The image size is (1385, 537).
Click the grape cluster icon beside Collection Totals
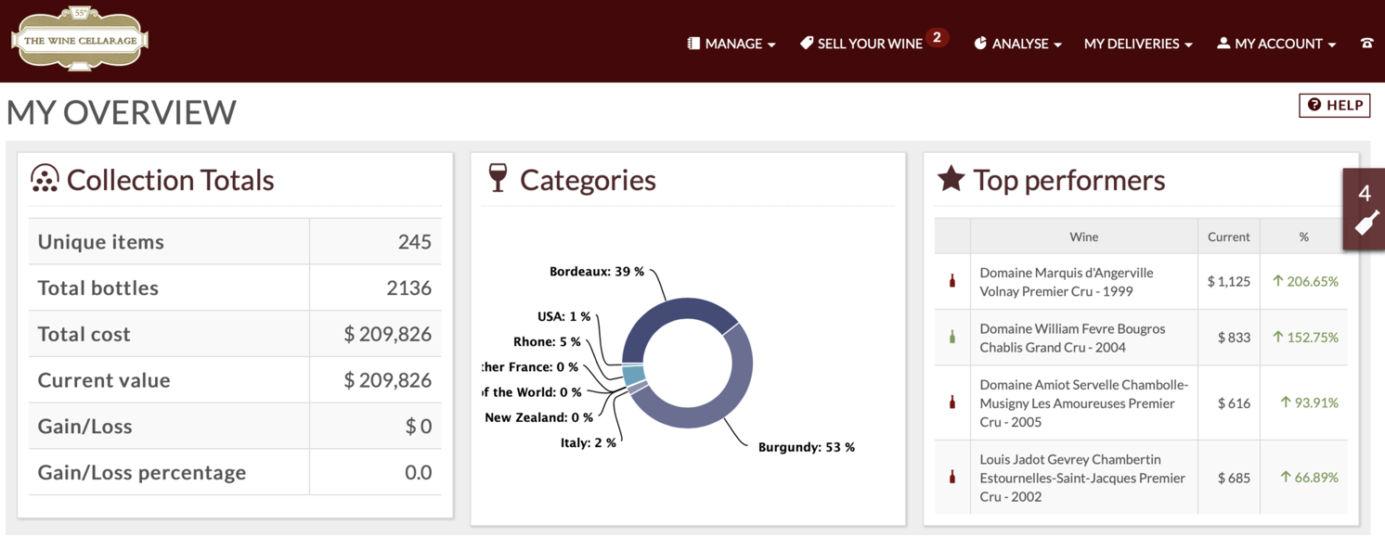coord(45,178)
